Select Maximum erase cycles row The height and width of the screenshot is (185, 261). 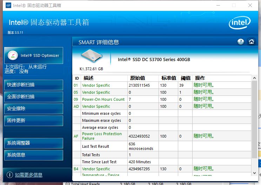(162, 120)
